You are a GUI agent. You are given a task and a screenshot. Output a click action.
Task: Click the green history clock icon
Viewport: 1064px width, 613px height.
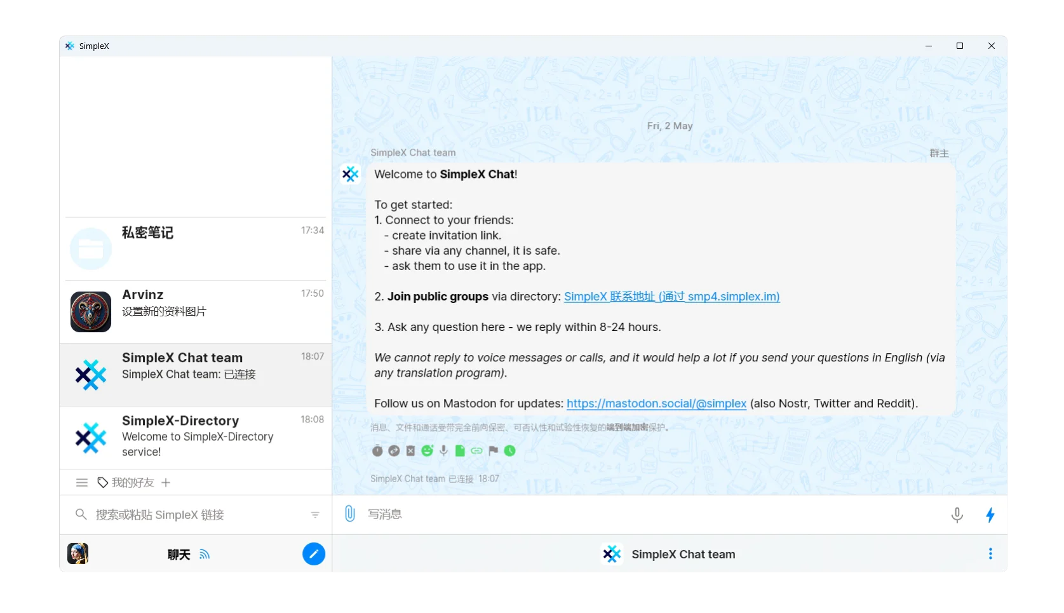click(x=509, y=450)
